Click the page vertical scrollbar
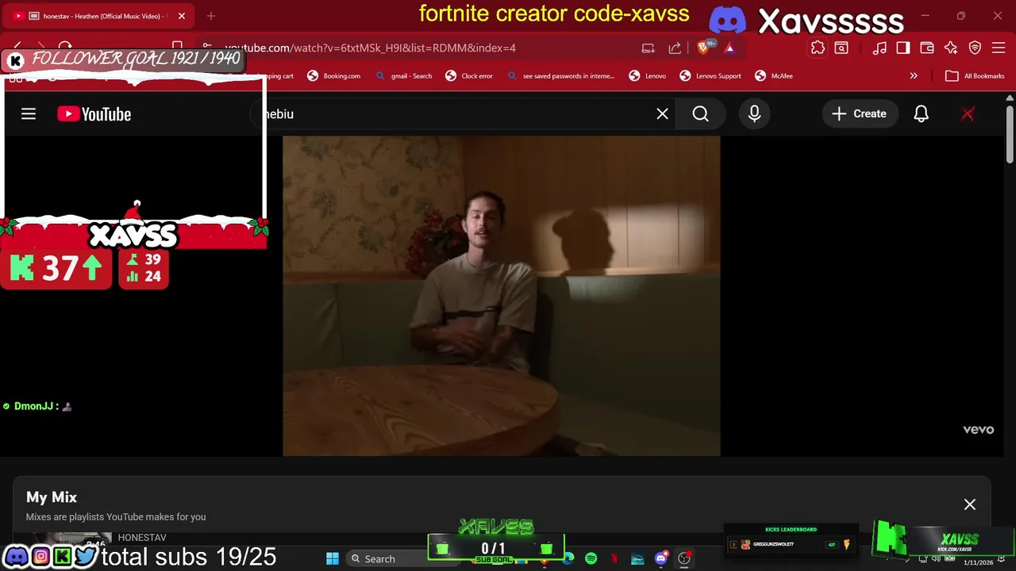Viewport: 1016px width, 571px height. (x=1010, y=133)
